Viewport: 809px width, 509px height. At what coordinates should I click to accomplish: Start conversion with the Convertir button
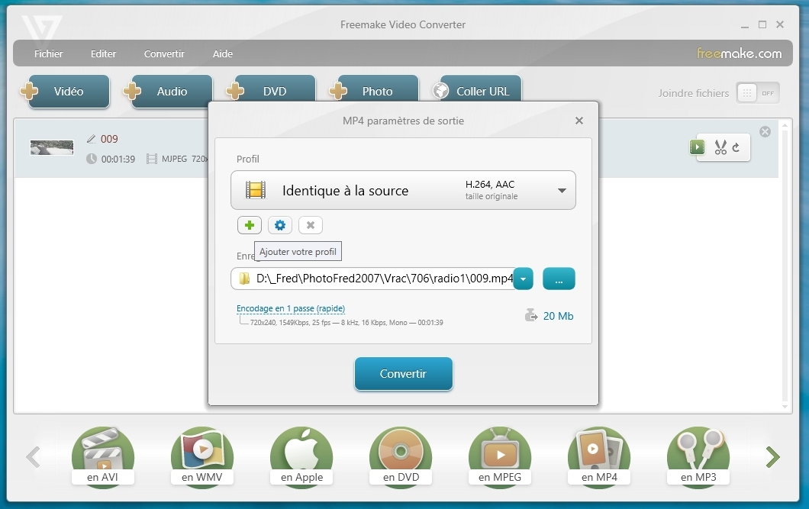click(404, 374)
